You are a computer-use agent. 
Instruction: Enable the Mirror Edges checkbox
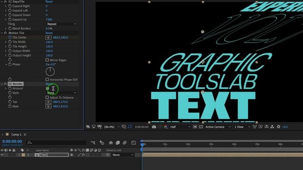(47, 60)
